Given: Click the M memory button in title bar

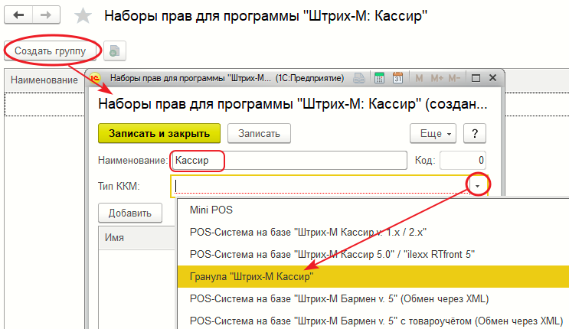Looking at the screenshot, I should coord(419,78).
